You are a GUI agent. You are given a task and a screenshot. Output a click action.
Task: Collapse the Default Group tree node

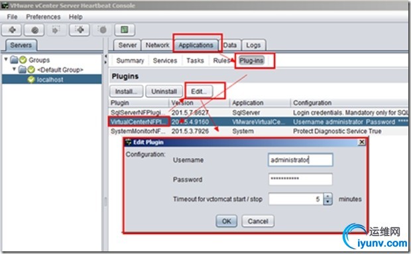(x=15, y=69)
